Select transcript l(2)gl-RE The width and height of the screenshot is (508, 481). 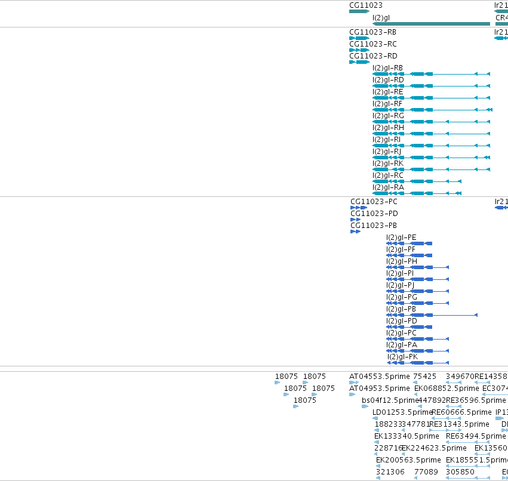[431, 98]
